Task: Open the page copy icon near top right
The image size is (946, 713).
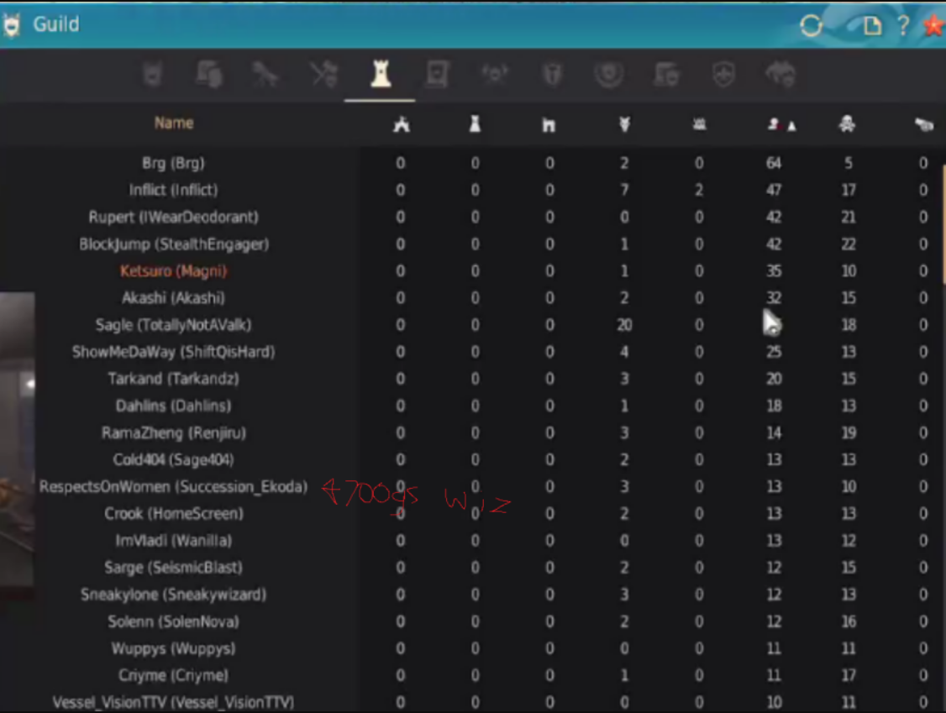Action: 872,26
